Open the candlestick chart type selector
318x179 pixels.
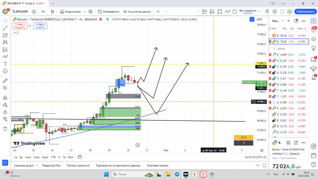point(52,12)
